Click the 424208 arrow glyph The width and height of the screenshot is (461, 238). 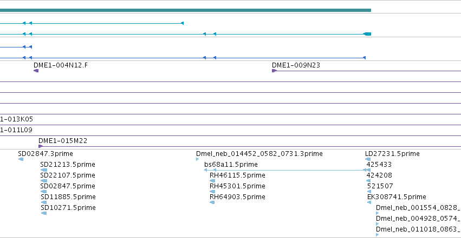[x=369, y=181]
